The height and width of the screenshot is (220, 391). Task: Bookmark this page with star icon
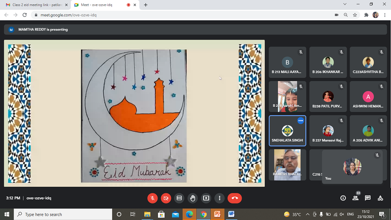point(355,15)
